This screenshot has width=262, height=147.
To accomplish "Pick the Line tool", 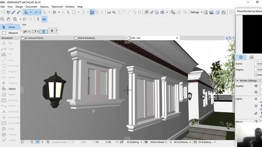I will (x=10, y=60).
